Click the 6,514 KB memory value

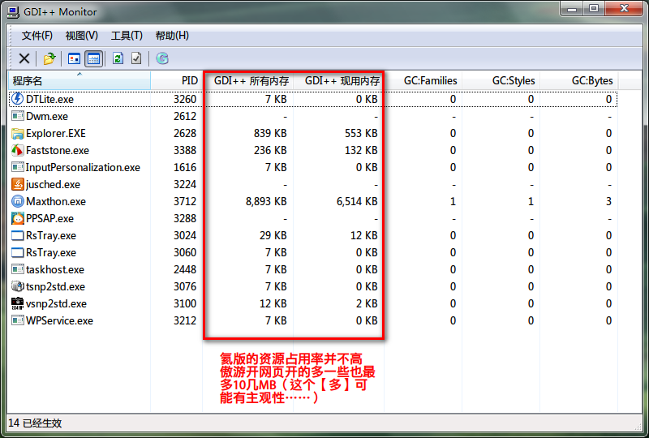tap(357, 202)
